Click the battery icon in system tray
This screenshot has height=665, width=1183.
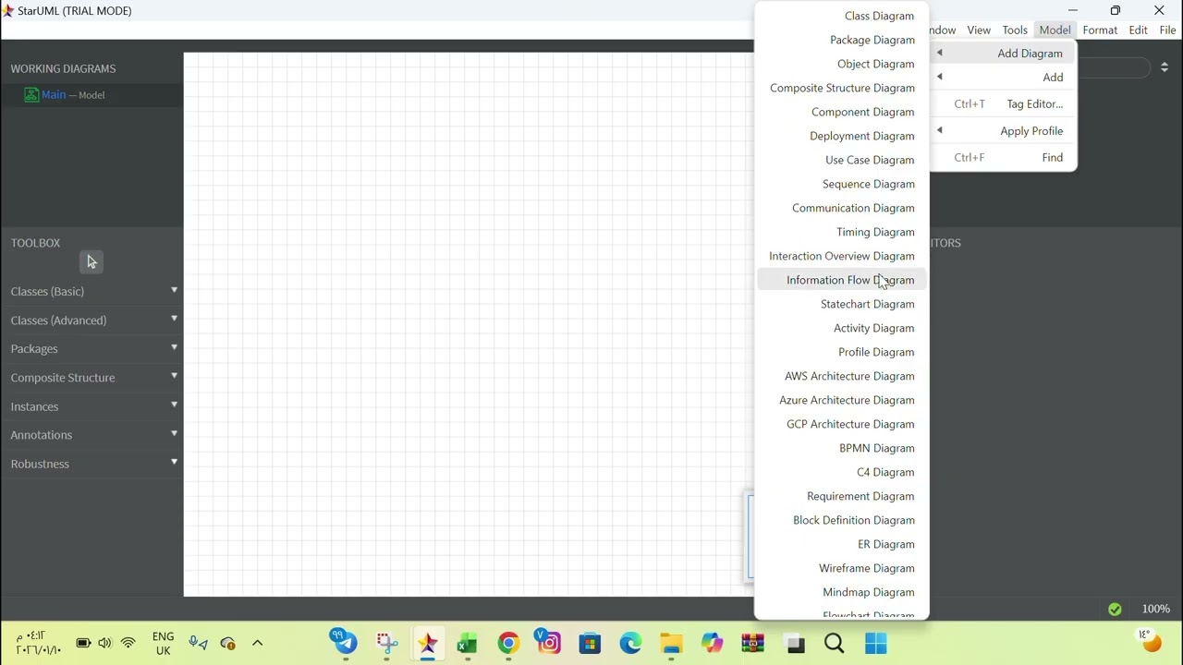point(83,643)
